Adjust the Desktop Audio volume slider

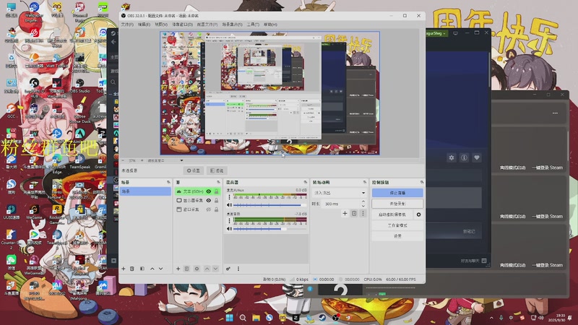tap(269, 229)
